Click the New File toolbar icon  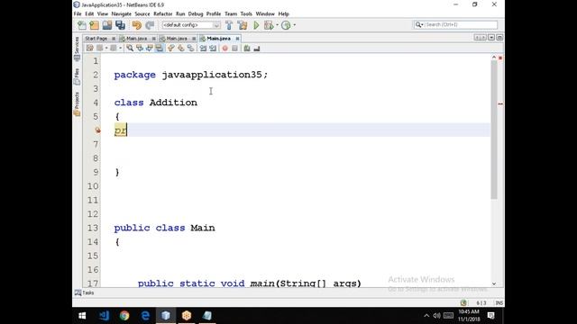pos(82,25)
